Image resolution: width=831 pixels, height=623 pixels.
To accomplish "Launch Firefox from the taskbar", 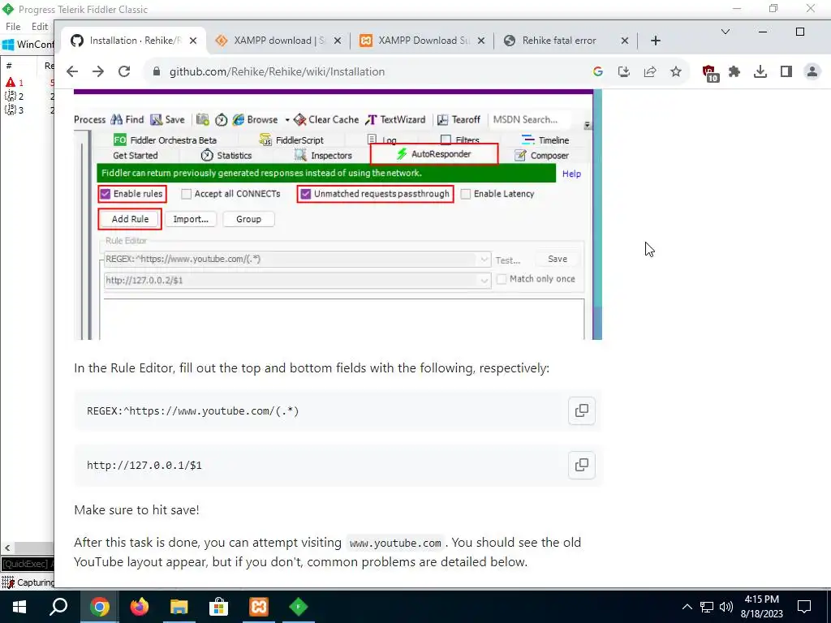I will (x=140, y=607).
